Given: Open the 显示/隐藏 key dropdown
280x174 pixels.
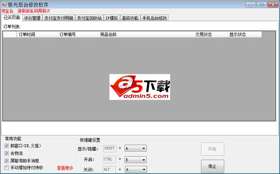Looking at the screenshot, I should (x=136, y=148).
